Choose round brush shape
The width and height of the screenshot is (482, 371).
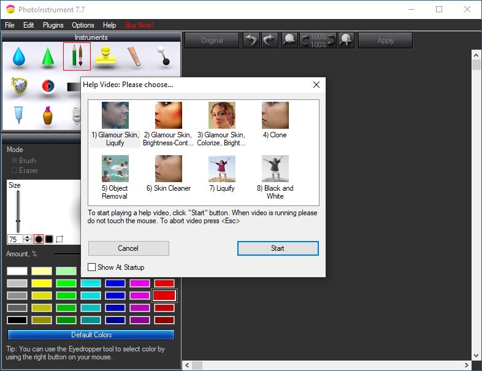[39, 239]
